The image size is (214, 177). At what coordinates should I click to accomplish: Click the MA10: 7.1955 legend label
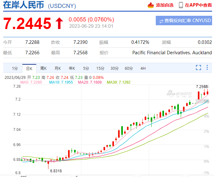pyautogui.click(x=61, y=82)
